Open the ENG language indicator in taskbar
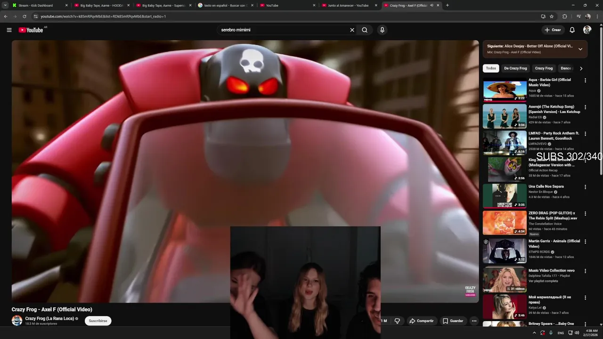The image size is (603, 339). tap(561, 332)
